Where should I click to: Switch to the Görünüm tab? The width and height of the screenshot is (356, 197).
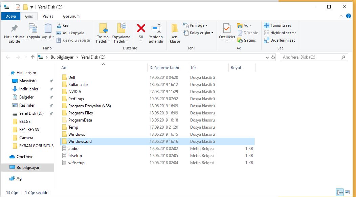[71, 16]
